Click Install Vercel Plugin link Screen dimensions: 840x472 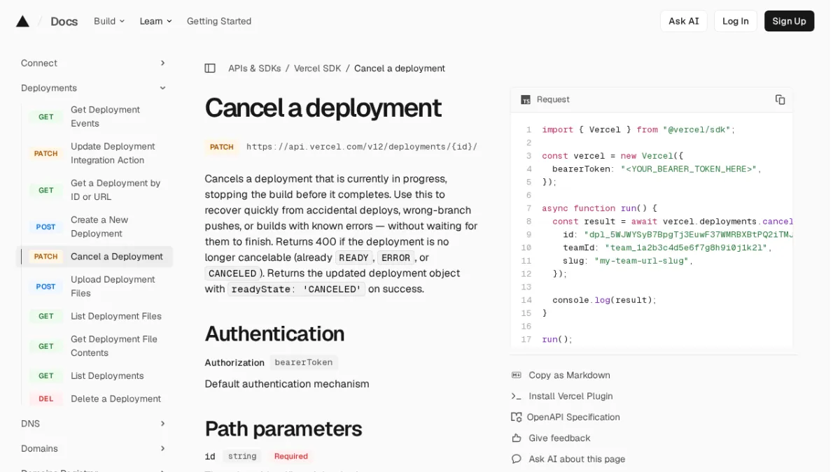point(570,396)
